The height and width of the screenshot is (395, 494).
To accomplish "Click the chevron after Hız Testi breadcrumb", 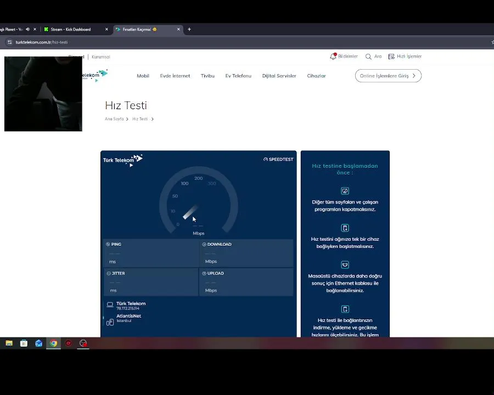I will tap(153, 119).
